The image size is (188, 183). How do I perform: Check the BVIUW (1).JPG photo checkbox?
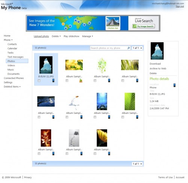[39, 80]
